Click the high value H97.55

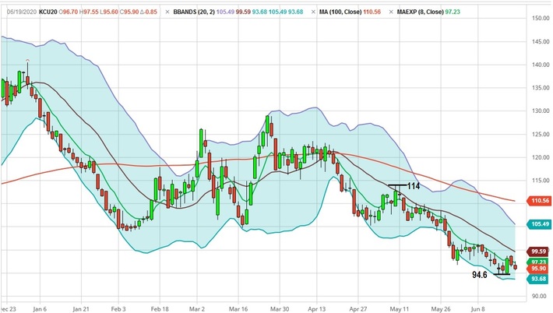tap(89, 12)
